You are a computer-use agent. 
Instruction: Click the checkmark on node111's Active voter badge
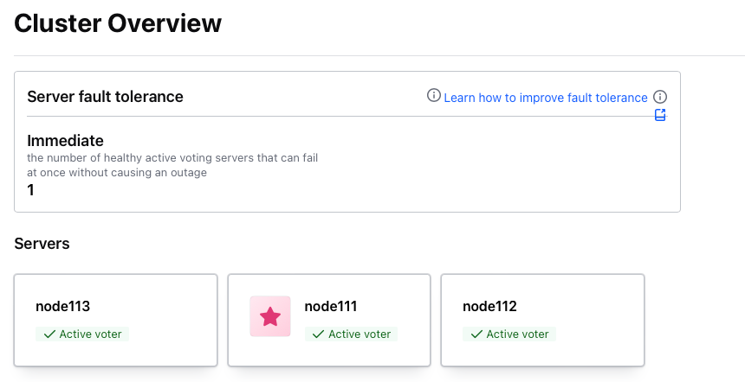click(319, 334)
